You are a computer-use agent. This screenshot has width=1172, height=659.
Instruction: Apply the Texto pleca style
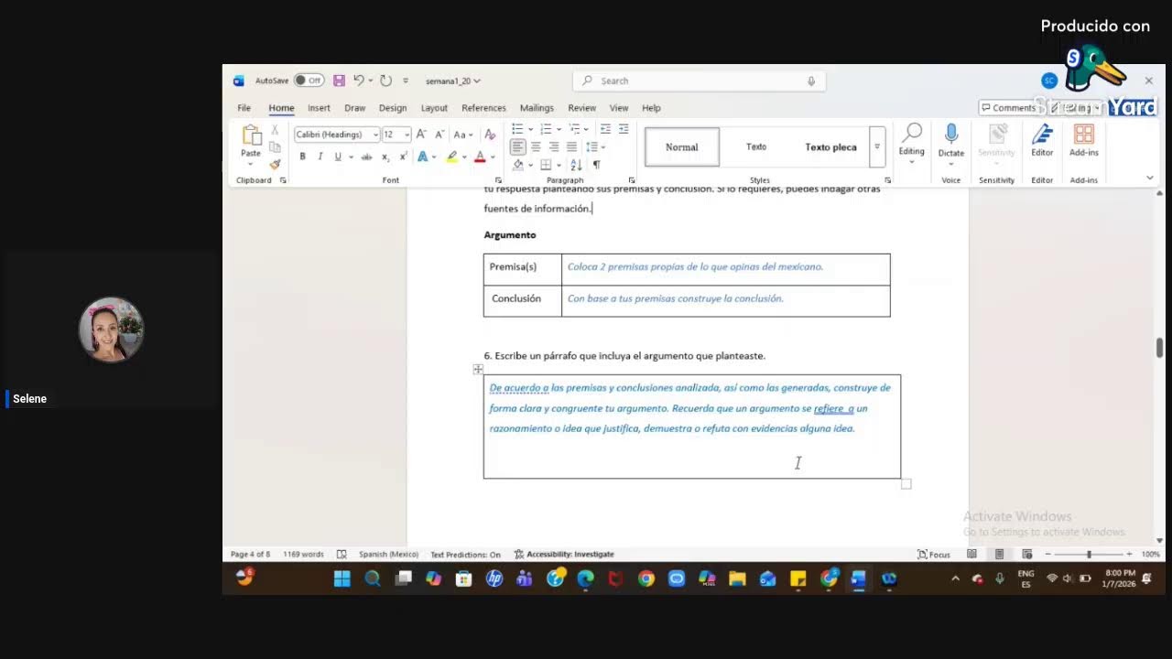point(830,146)
